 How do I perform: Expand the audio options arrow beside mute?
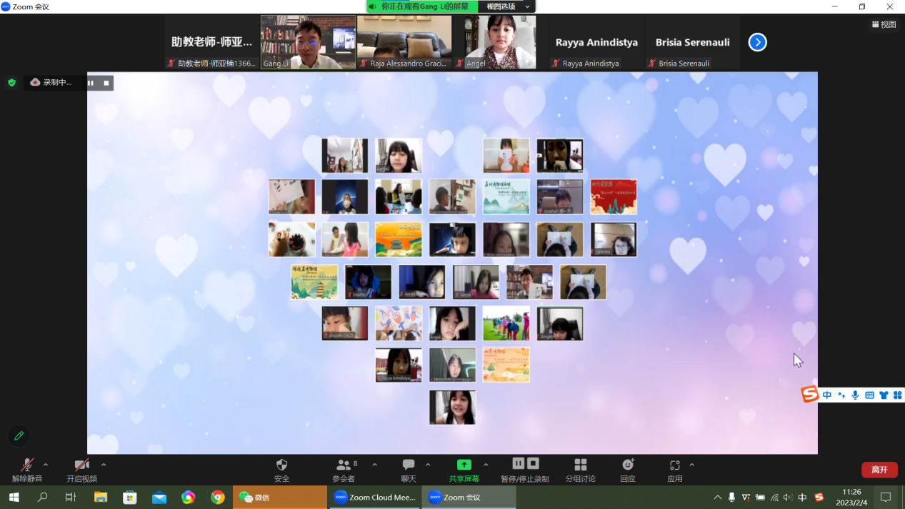[x=46, y=465]
